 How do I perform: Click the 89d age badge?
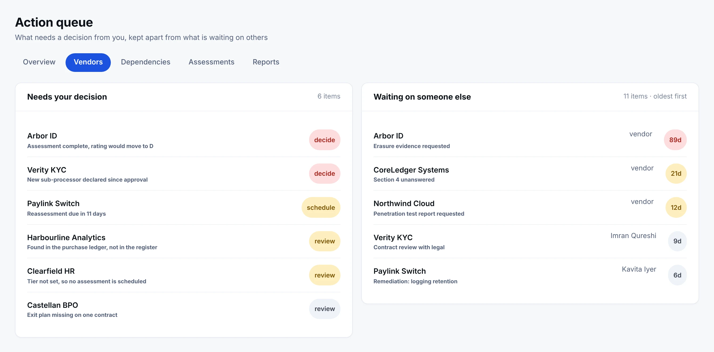[675, 140]
